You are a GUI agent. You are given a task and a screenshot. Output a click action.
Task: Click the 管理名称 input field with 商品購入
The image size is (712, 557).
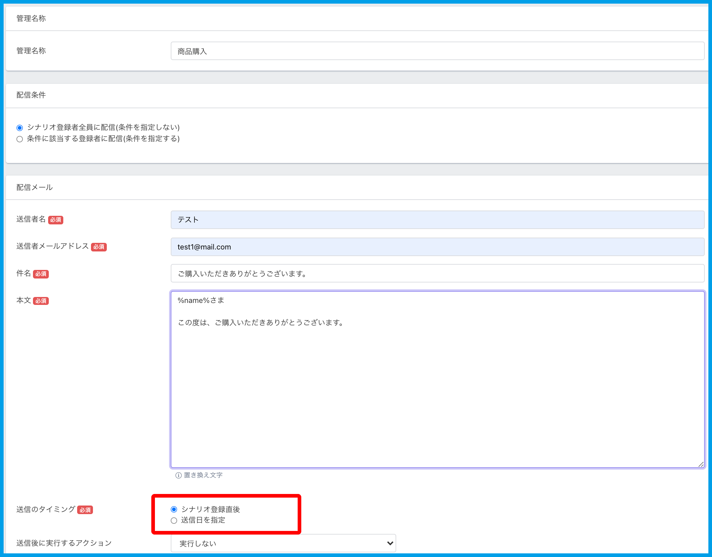pos(437,51)
